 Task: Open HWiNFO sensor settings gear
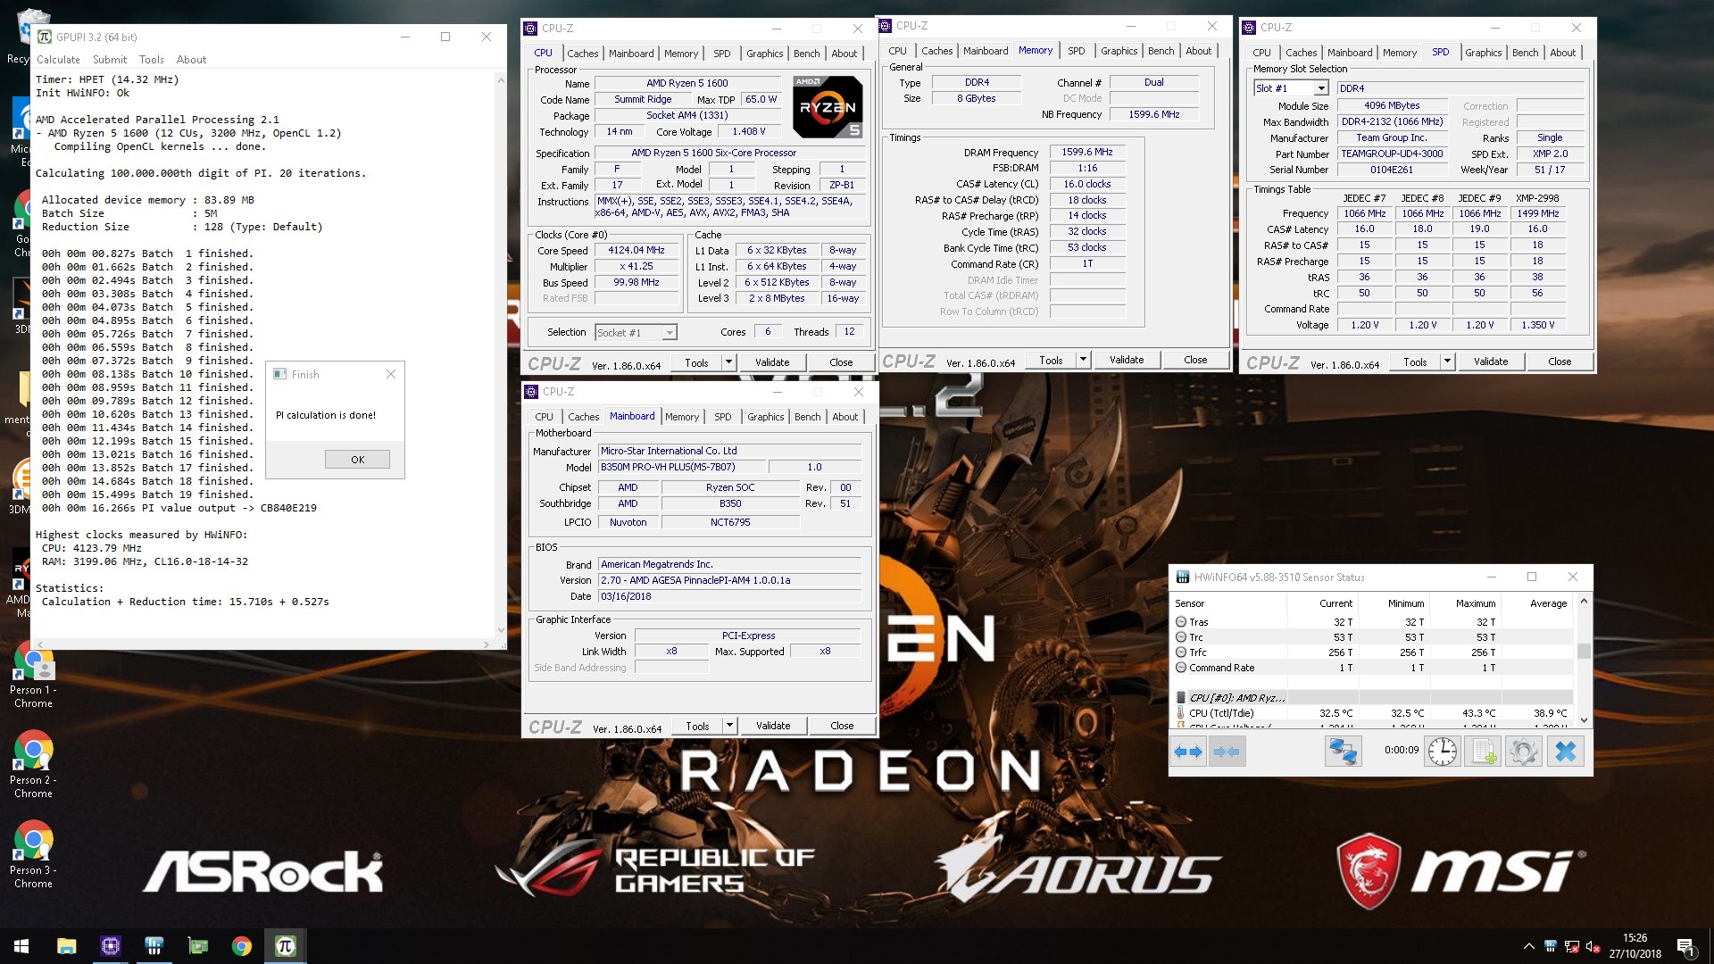point(1524,752)
